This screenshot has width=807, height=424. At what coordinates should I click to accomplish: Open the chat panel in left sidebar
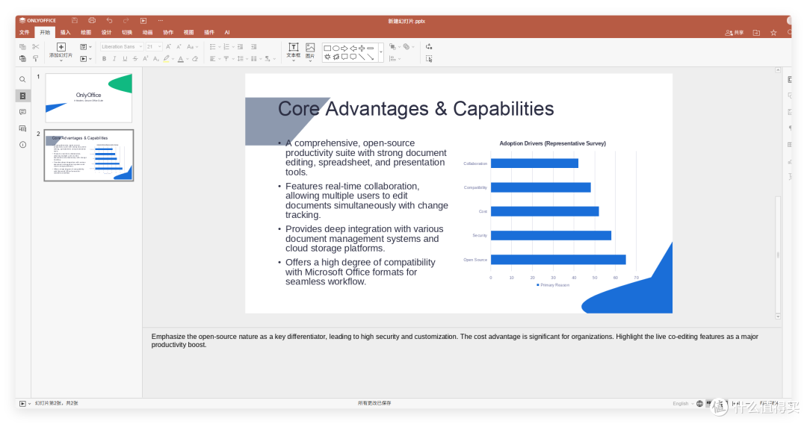22,128
